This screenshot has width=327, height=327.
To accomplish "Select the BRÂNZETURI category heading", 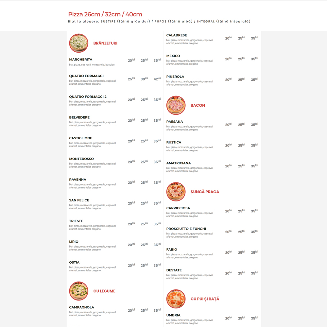I will (105, 43).
